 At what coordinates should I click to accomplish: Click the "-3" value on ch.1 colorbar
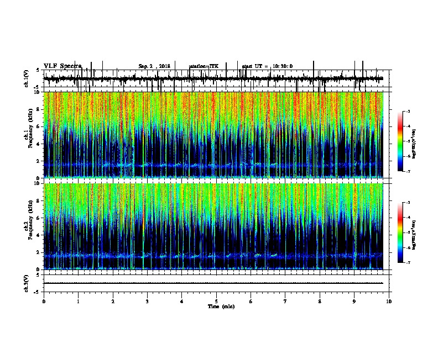click(x=408, y=111)
